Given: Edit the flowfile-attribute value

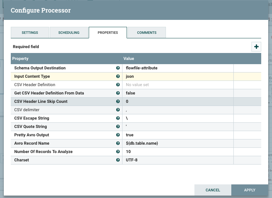Looking at the screenshot, I should point(177,68).
